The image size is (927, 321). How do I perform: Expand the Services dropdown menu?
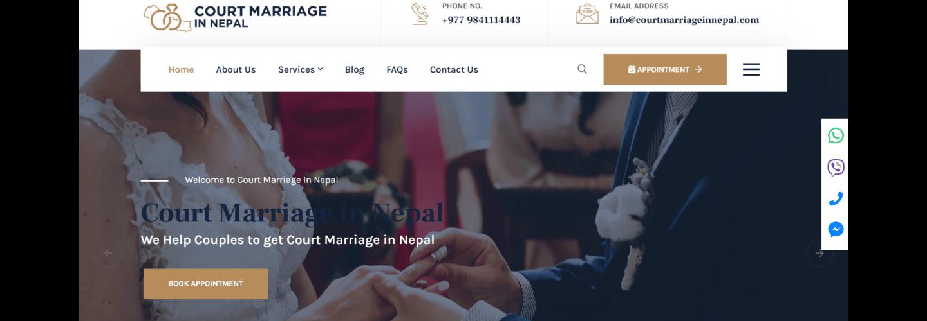click(x=301, y=69)
